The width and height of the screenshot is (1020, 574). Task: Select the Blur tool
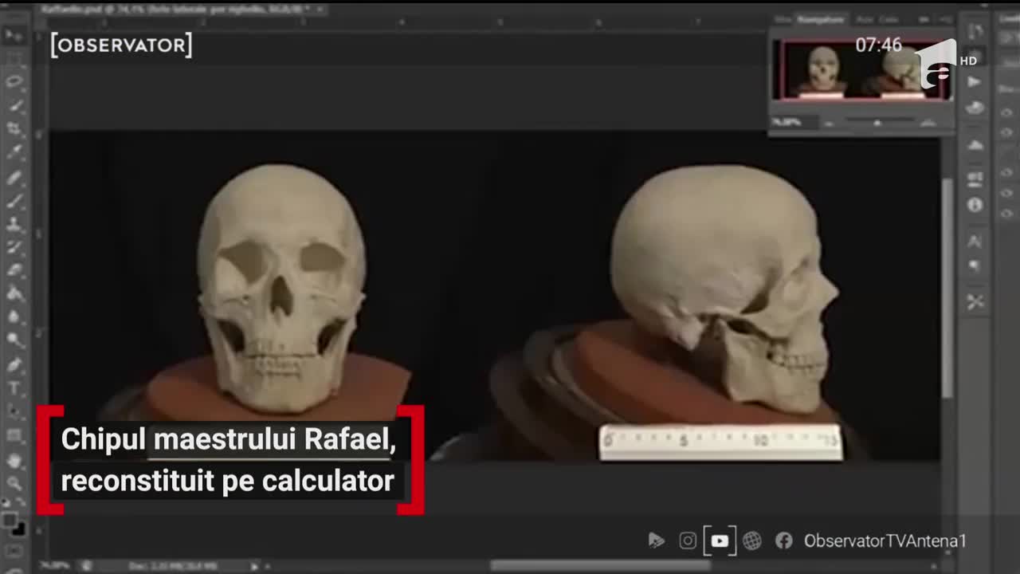14,316
